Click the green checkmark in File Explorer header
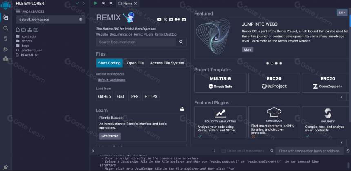This screenshot has width=351, height=171. point(78,3)
